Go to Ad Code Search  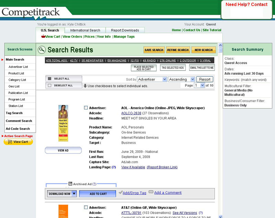18,129
